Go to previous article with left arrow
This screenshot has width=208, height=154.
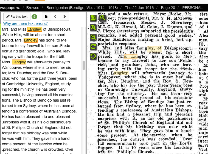[x=55, y=17]
